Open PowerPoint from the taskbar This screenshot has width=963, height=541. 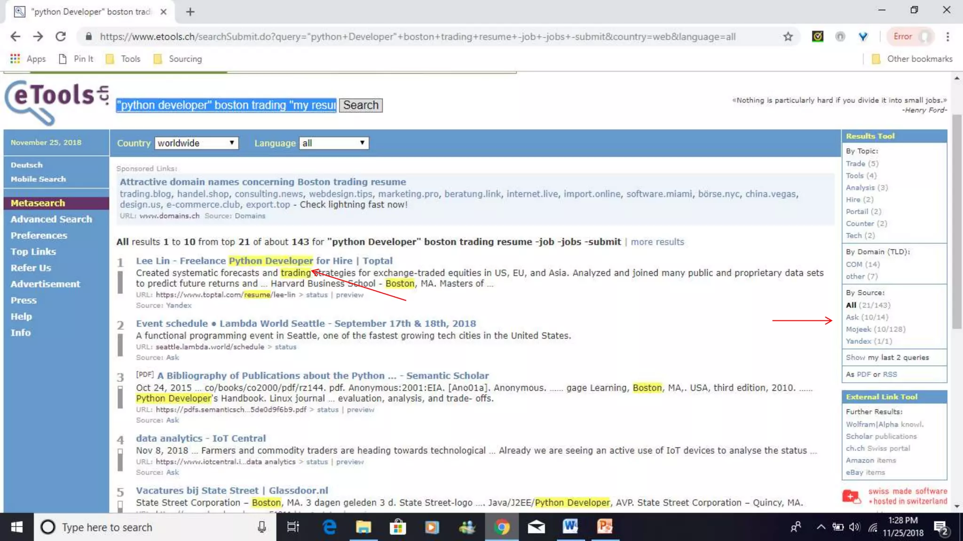604,527
